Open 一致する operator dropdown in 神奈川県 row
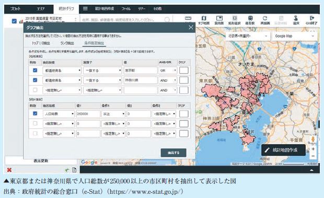324x198 pixels. [102, 80]
